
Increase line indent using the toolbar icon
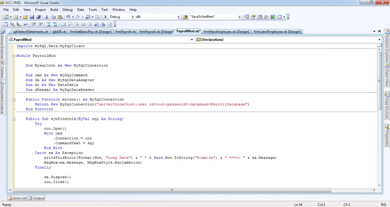click(x=40, y=24)
